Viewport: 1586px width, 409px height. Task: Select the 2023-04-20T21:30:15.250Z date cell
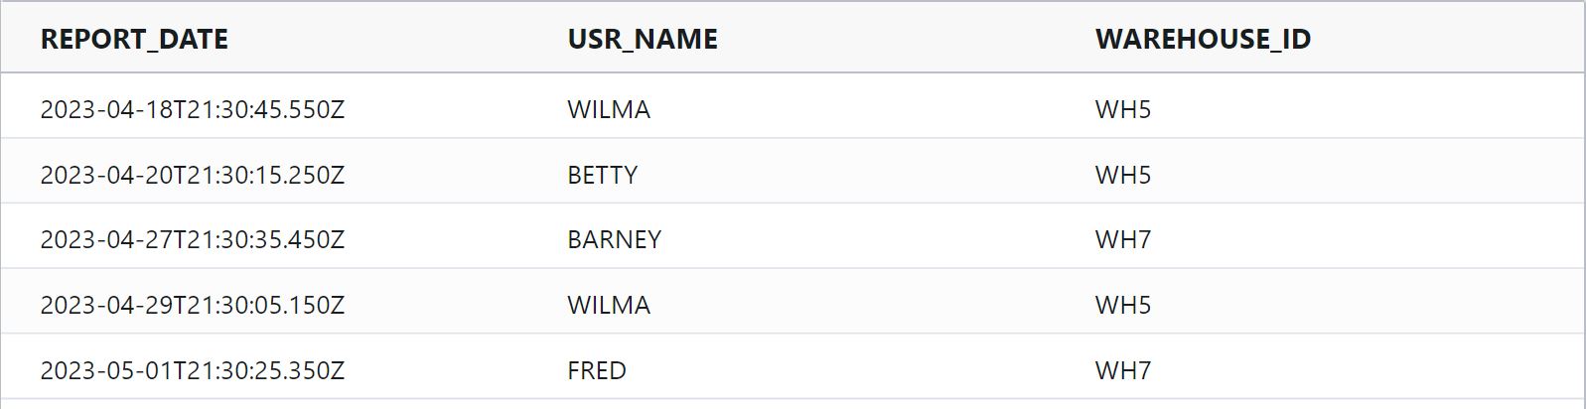pyautogui.click(x=192, y=175)
